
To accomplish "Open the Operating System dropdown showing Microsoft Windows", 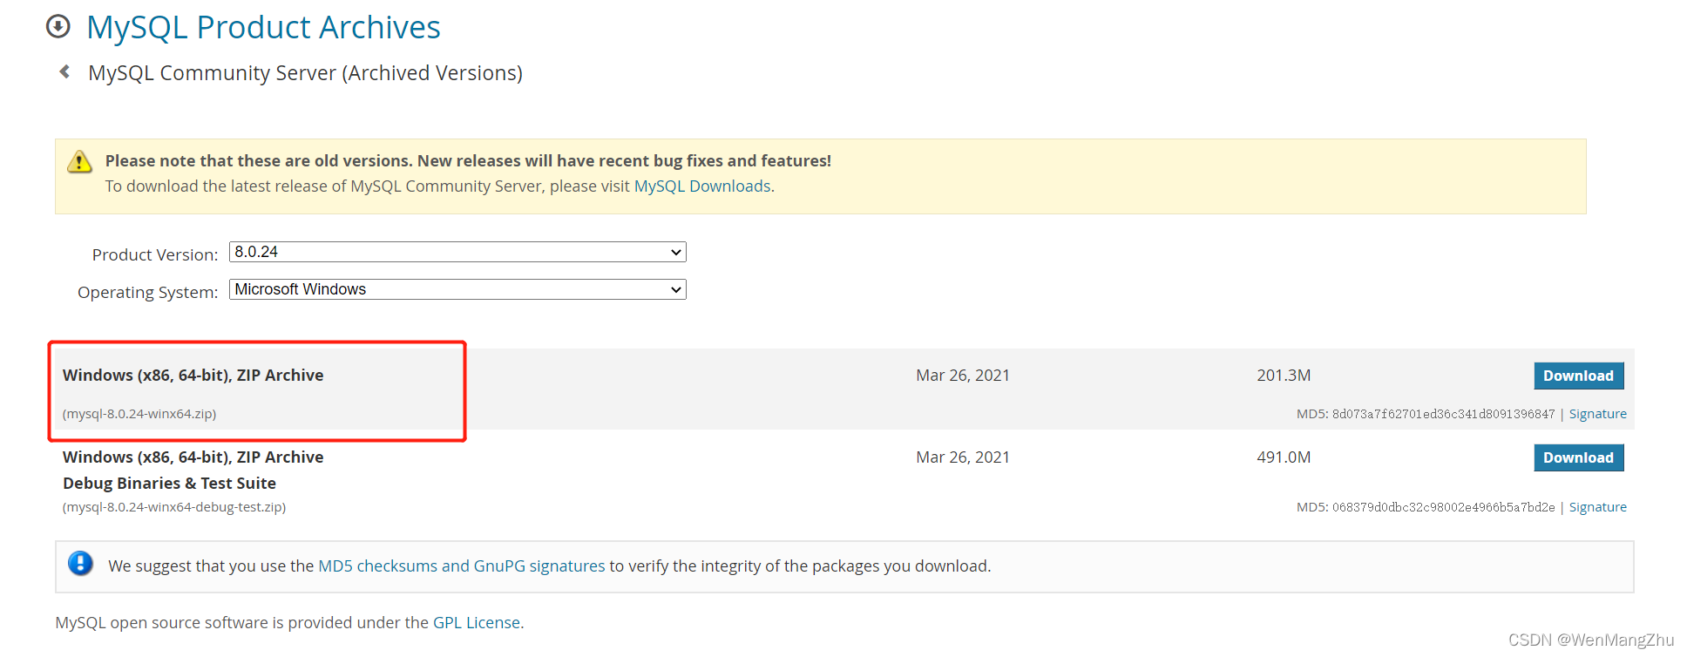I will point(457,289).
